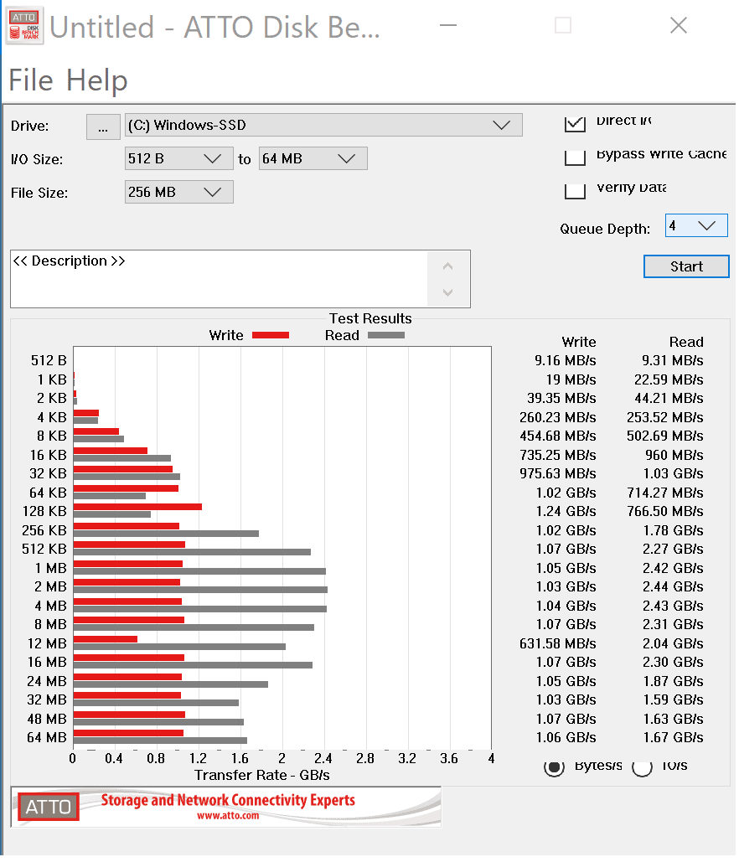
Task: Open the File Size dropdown (256 MB)
Action: (178, 193)
